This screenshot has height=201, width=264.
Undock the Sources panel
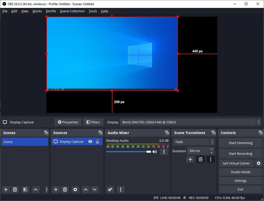click(x=101, y=133)
